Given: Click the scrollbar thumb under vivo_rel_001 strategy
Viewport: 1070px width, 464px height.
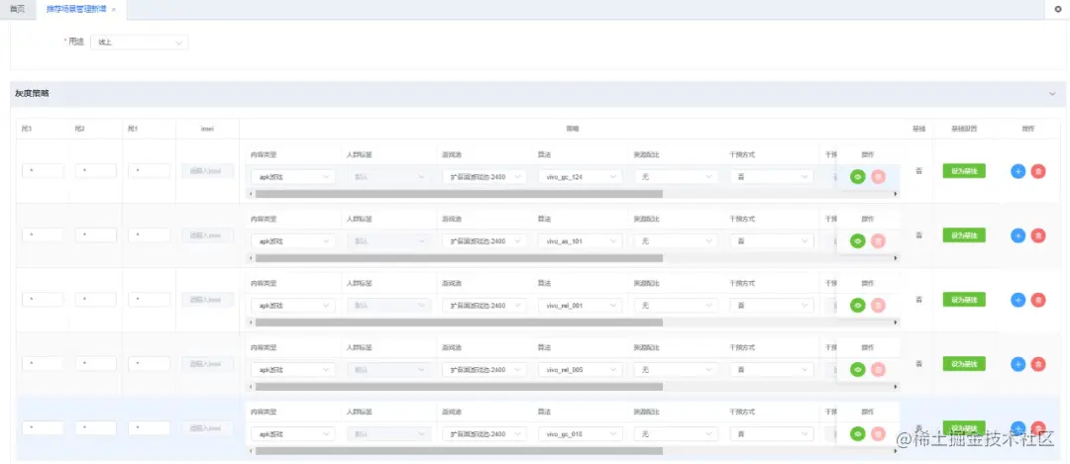Looking at the screenshot, I should 459,323.
